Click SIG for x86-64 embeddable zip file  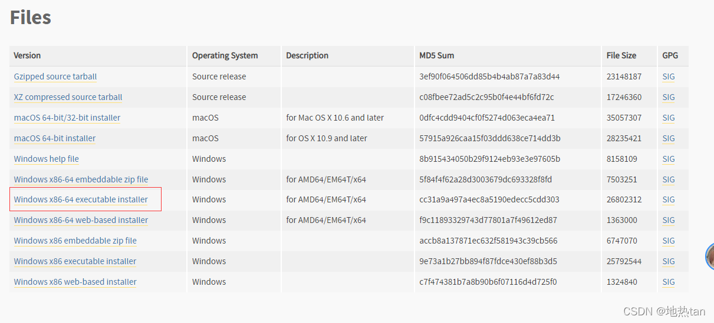(669, 179)
